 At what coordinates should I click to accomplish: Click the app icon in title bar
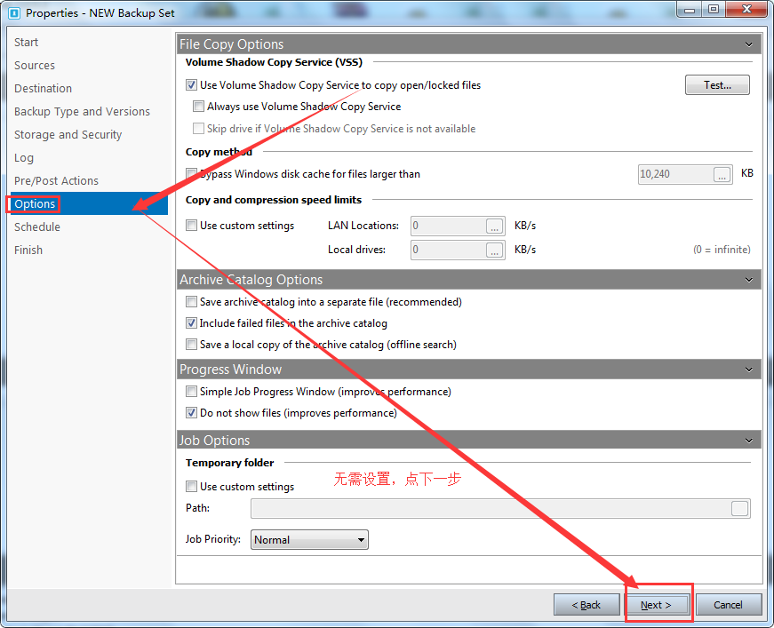13,12
